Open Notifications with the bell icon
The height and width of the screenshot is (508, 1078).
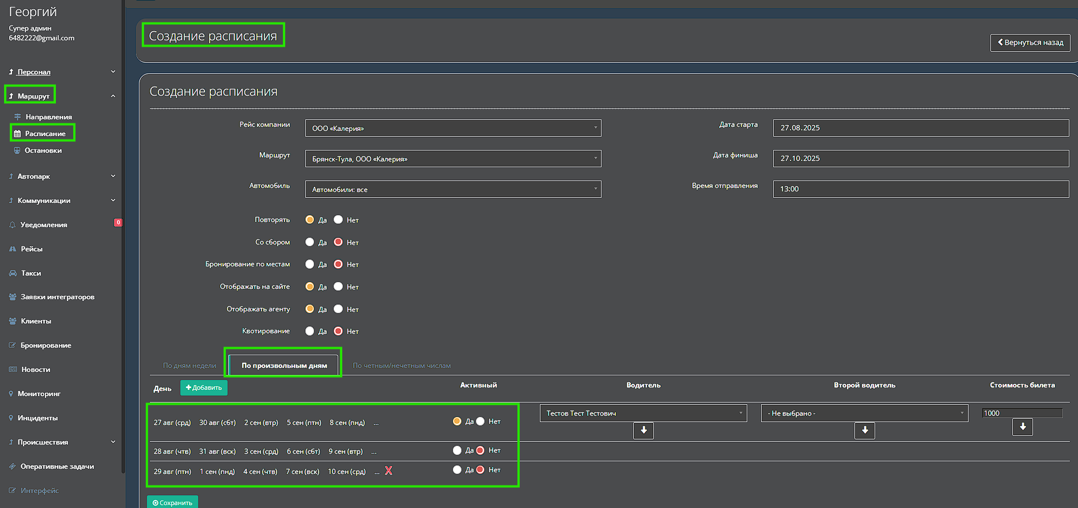click(43, 225)
